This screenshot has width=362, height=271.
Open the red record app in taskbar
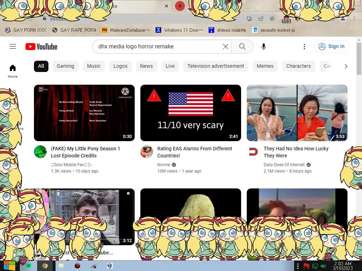tap(77, 266)
